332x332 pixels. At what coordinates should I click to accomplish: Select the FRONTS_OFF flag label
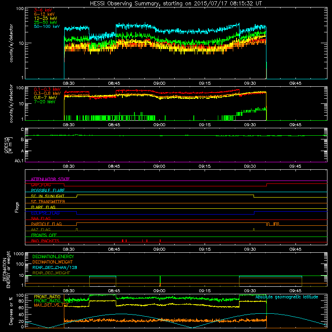coord(44,235)
